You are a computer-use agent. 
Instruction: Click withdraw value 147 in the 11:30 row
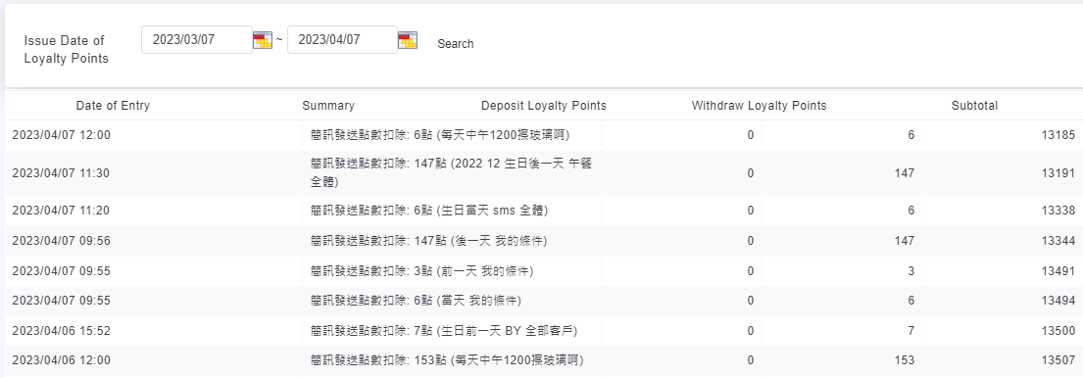pyautogui.click(x=904, y=173)
